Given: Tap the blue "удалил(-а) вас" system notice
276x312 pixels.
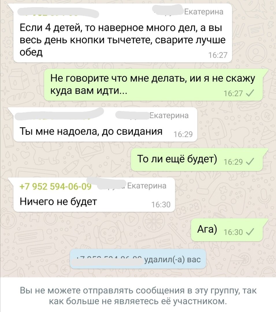Looking at the screenshot, I should click(x=138, y=259).
